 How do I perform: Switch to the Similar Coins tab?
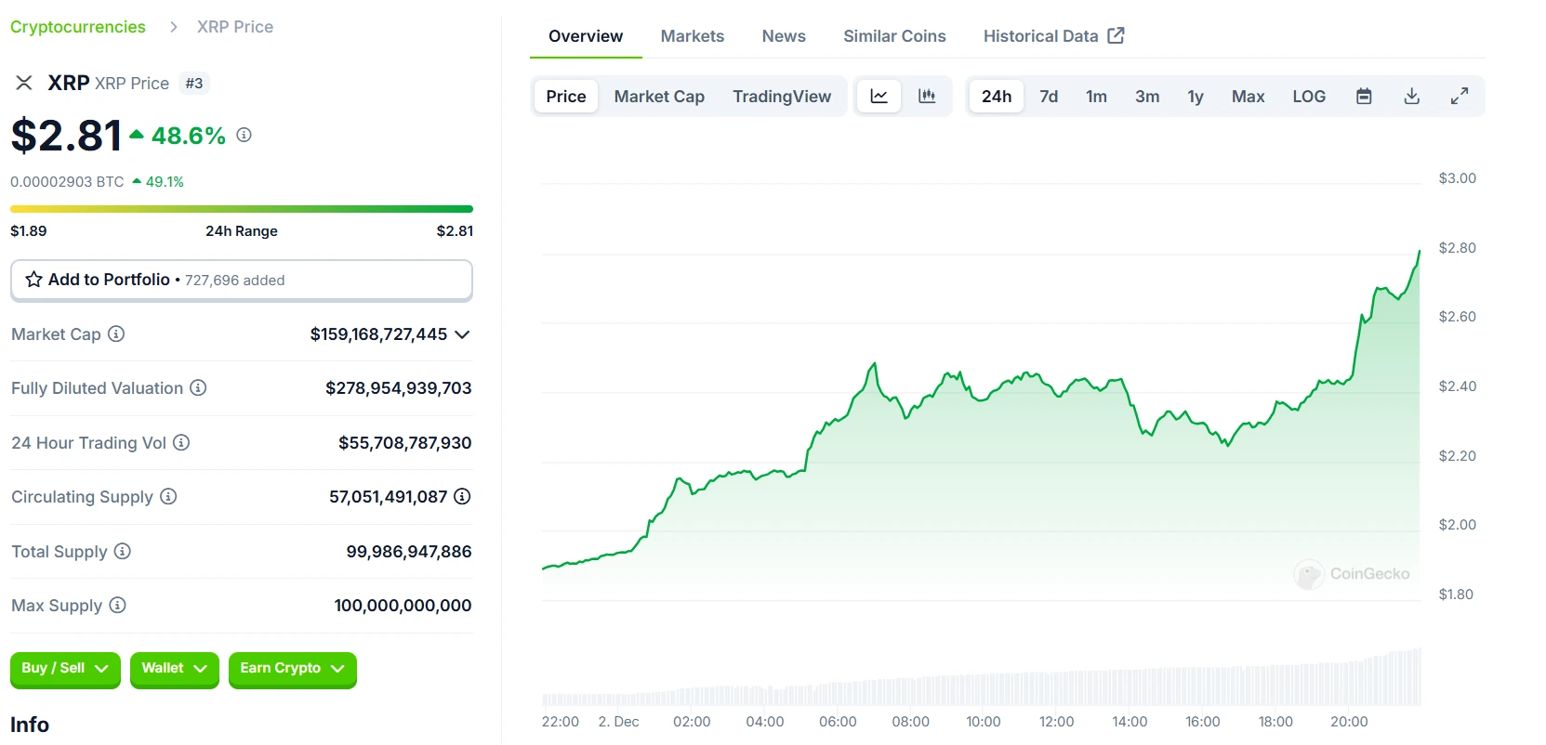click(894, 36)
